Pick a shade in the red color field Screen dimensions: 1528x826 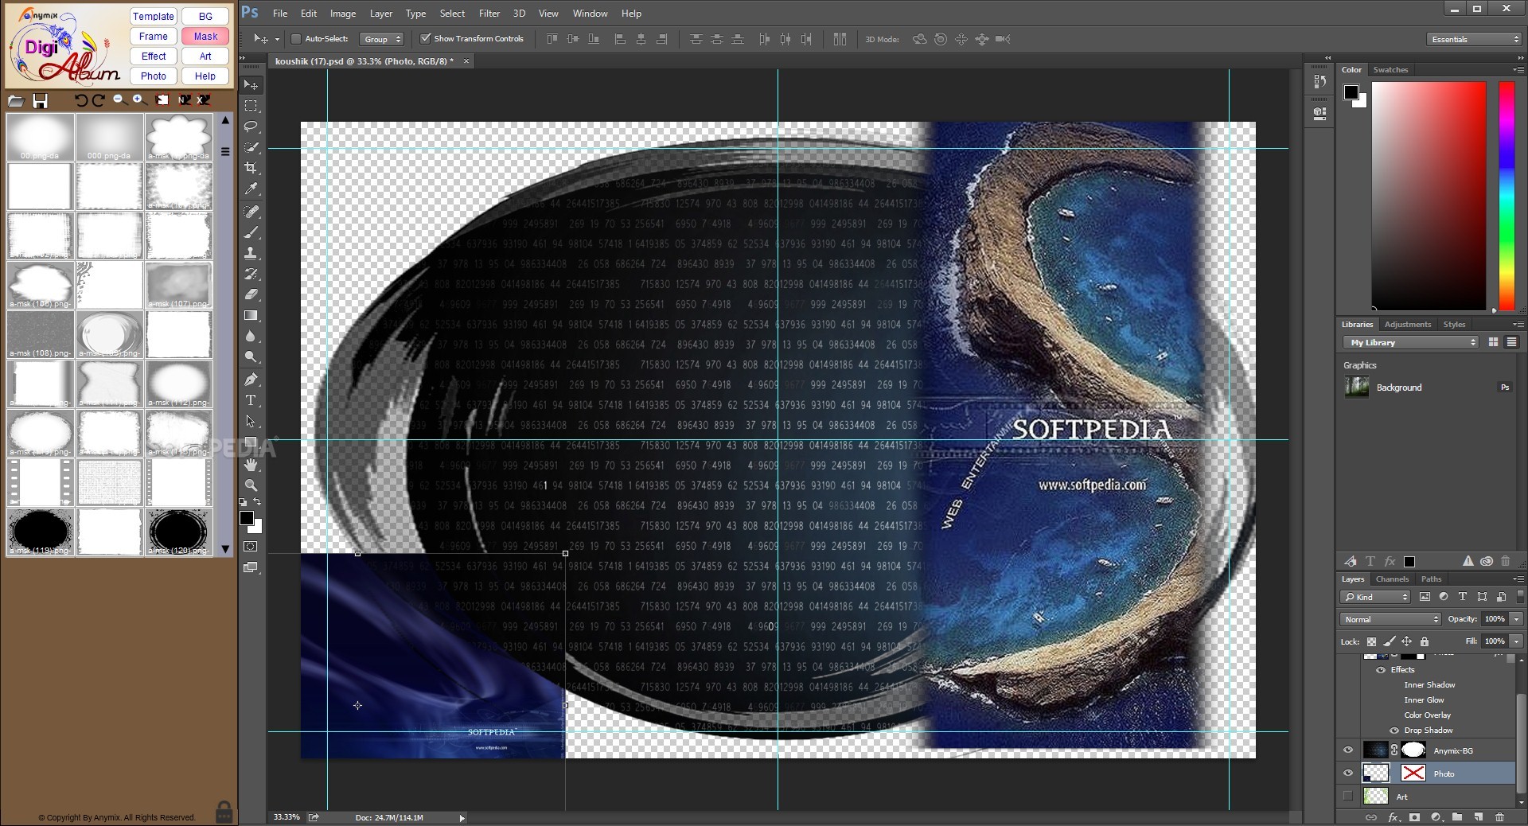point(1429,195)
